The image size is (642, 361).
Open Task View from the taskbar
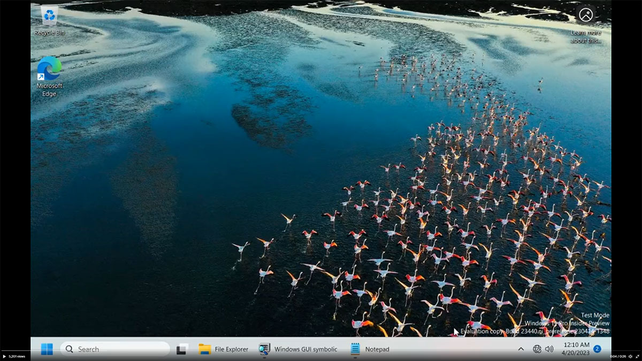182,349
